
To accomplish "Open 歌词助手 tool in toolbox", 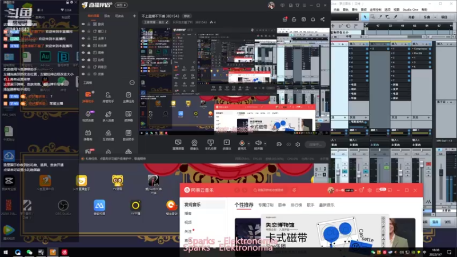I will (x=128, y=135).
